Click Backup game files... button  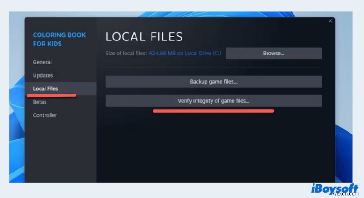pos(213,82)
